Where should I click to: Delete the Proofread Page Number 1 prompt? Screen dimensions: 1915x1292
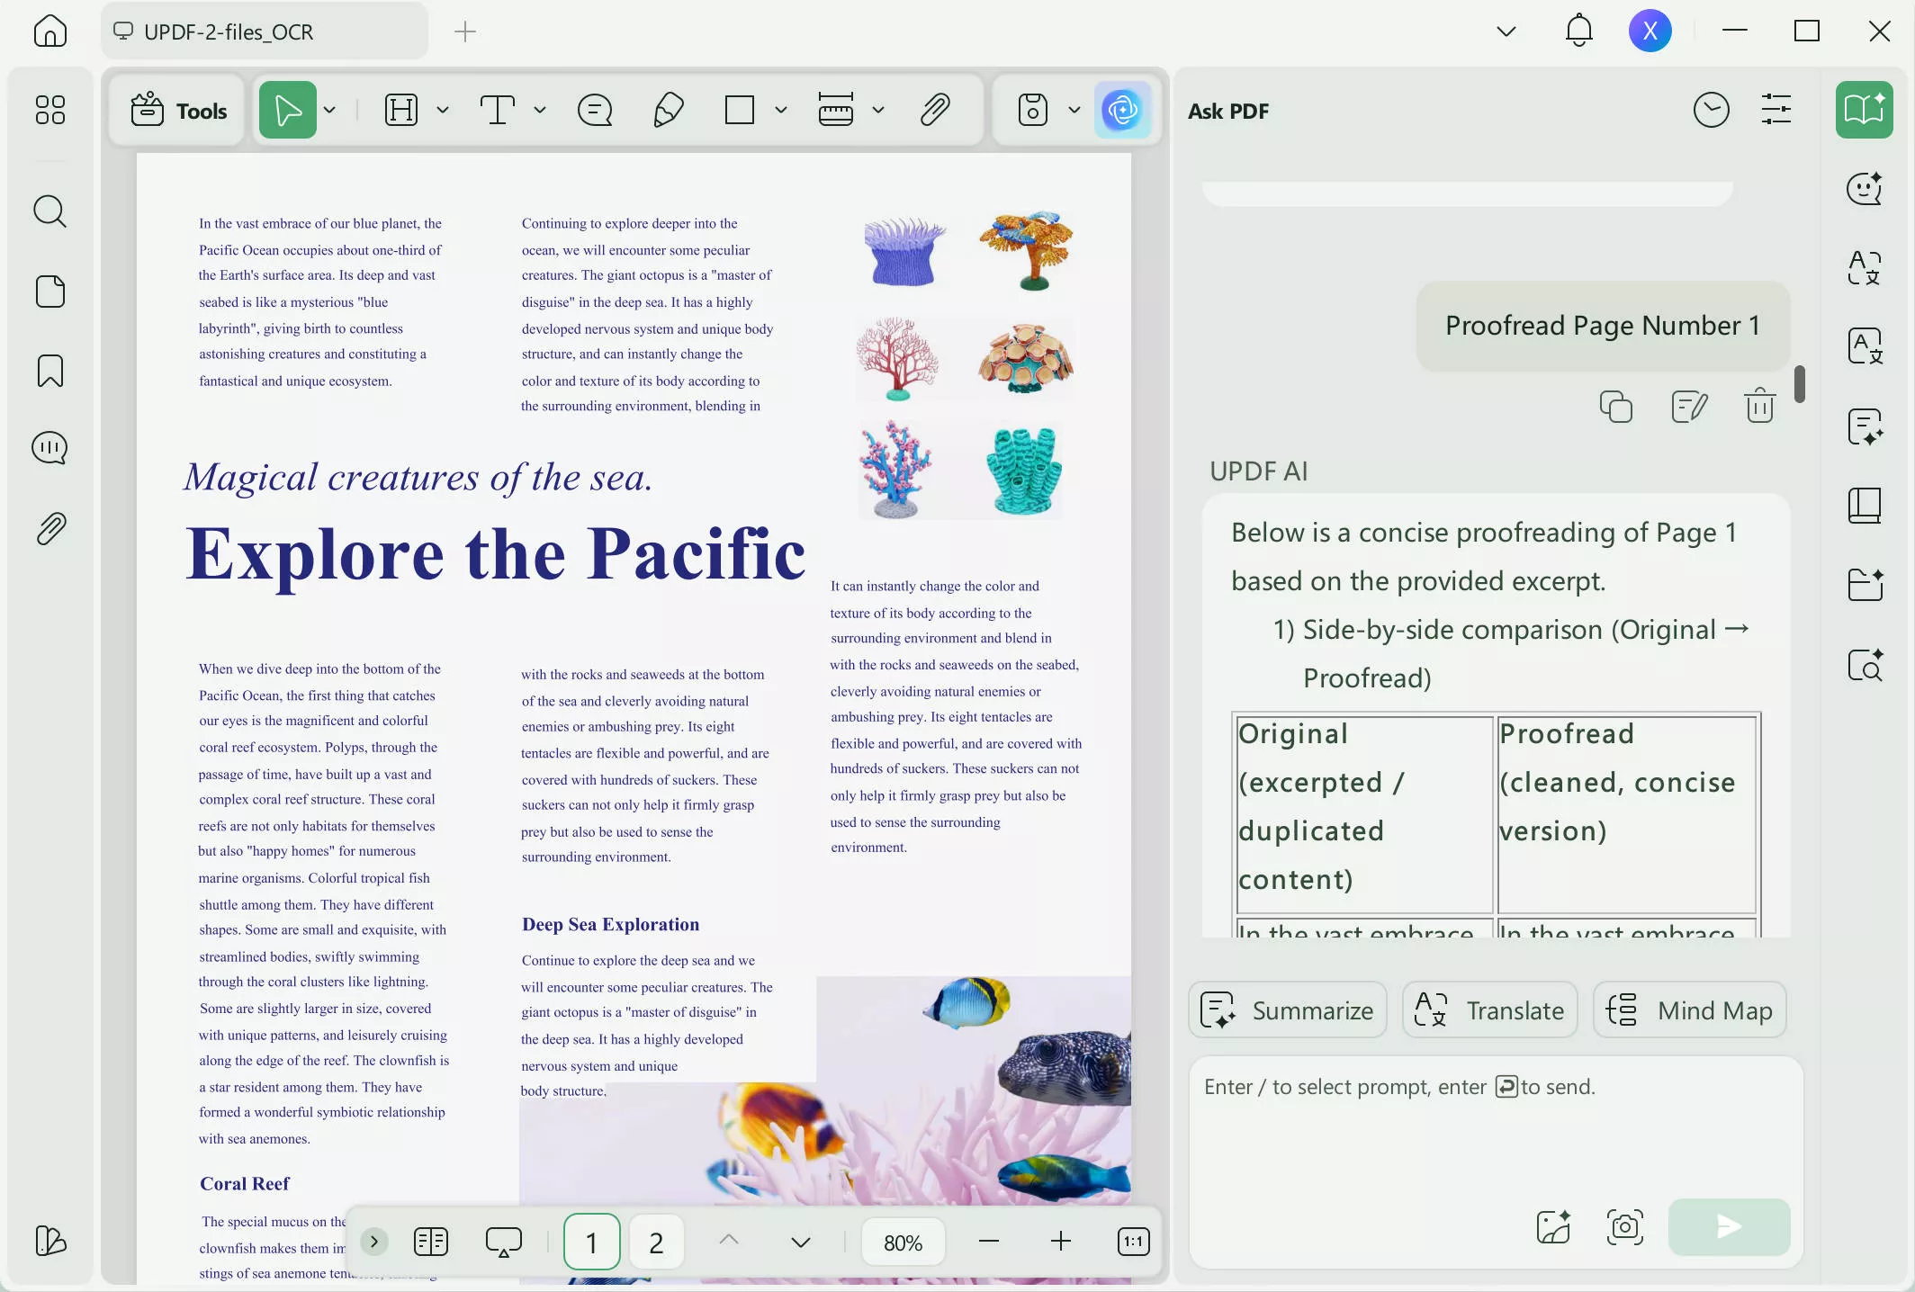tap(1759, 406)
